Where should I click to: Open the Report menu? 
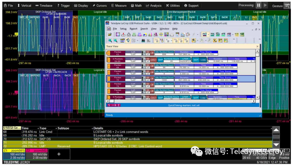pyautogui.click(x=133, y=29)
